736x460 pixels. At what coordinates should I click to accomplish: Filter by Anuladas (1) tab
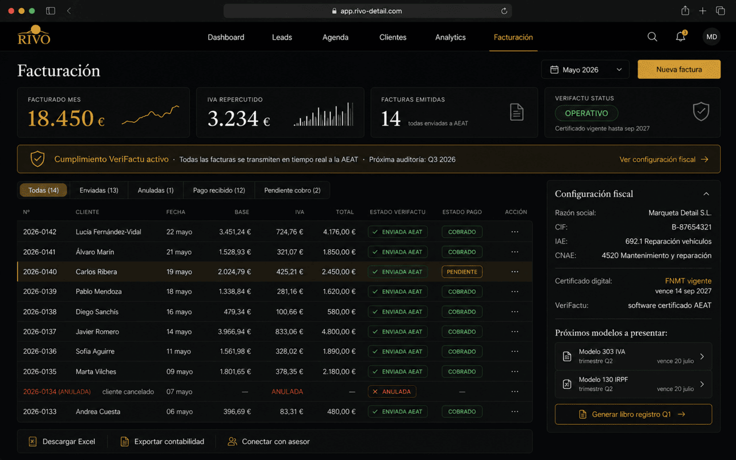tap(155, 190)
